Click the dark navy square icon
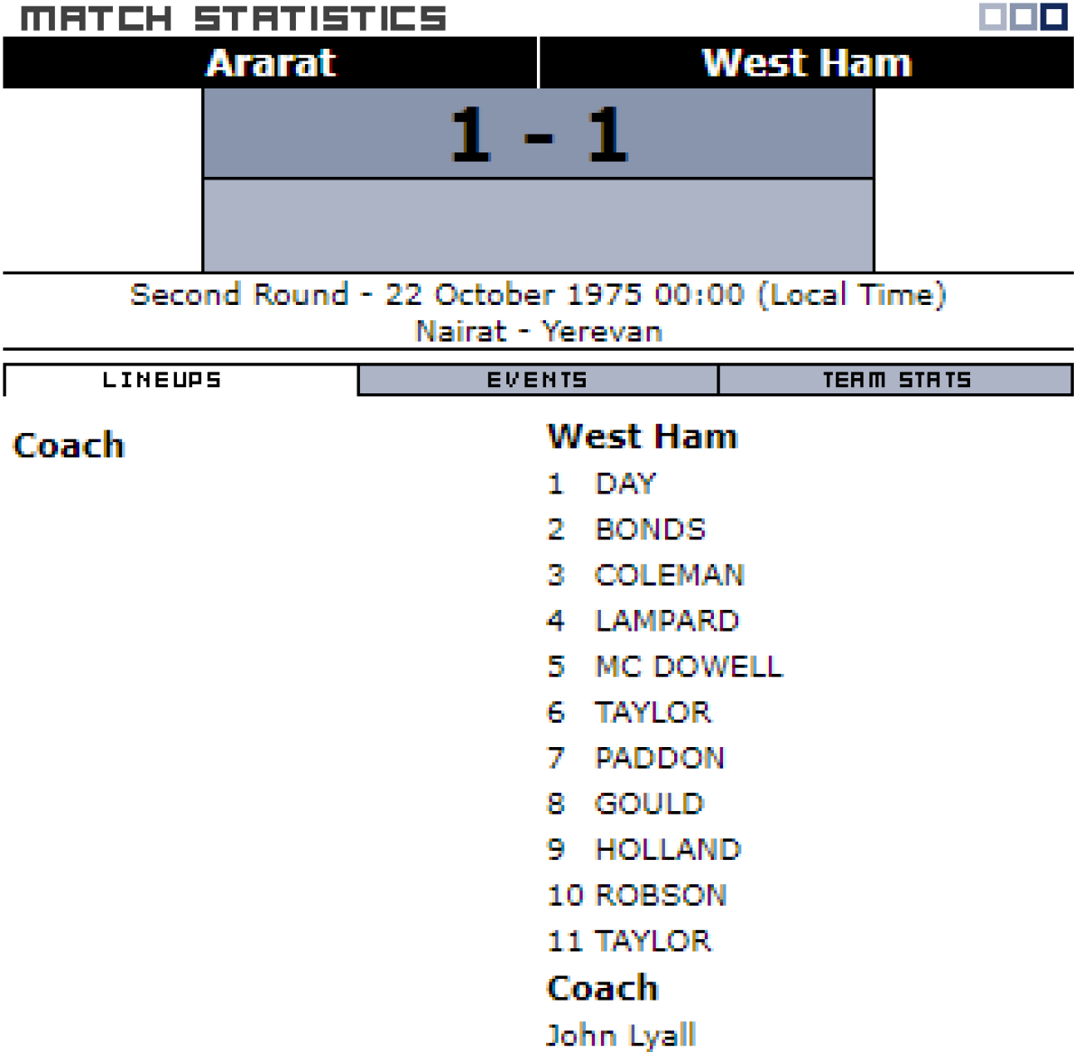This screenshot has height=1052, width=1083. [1054, 17]
